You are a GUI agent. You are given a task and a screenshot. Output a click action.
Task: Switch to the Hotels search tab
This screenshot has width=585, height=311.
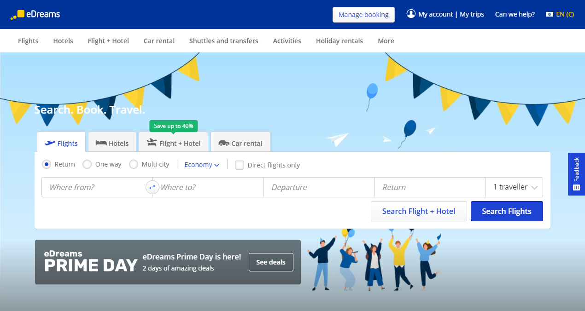[112, 142]
